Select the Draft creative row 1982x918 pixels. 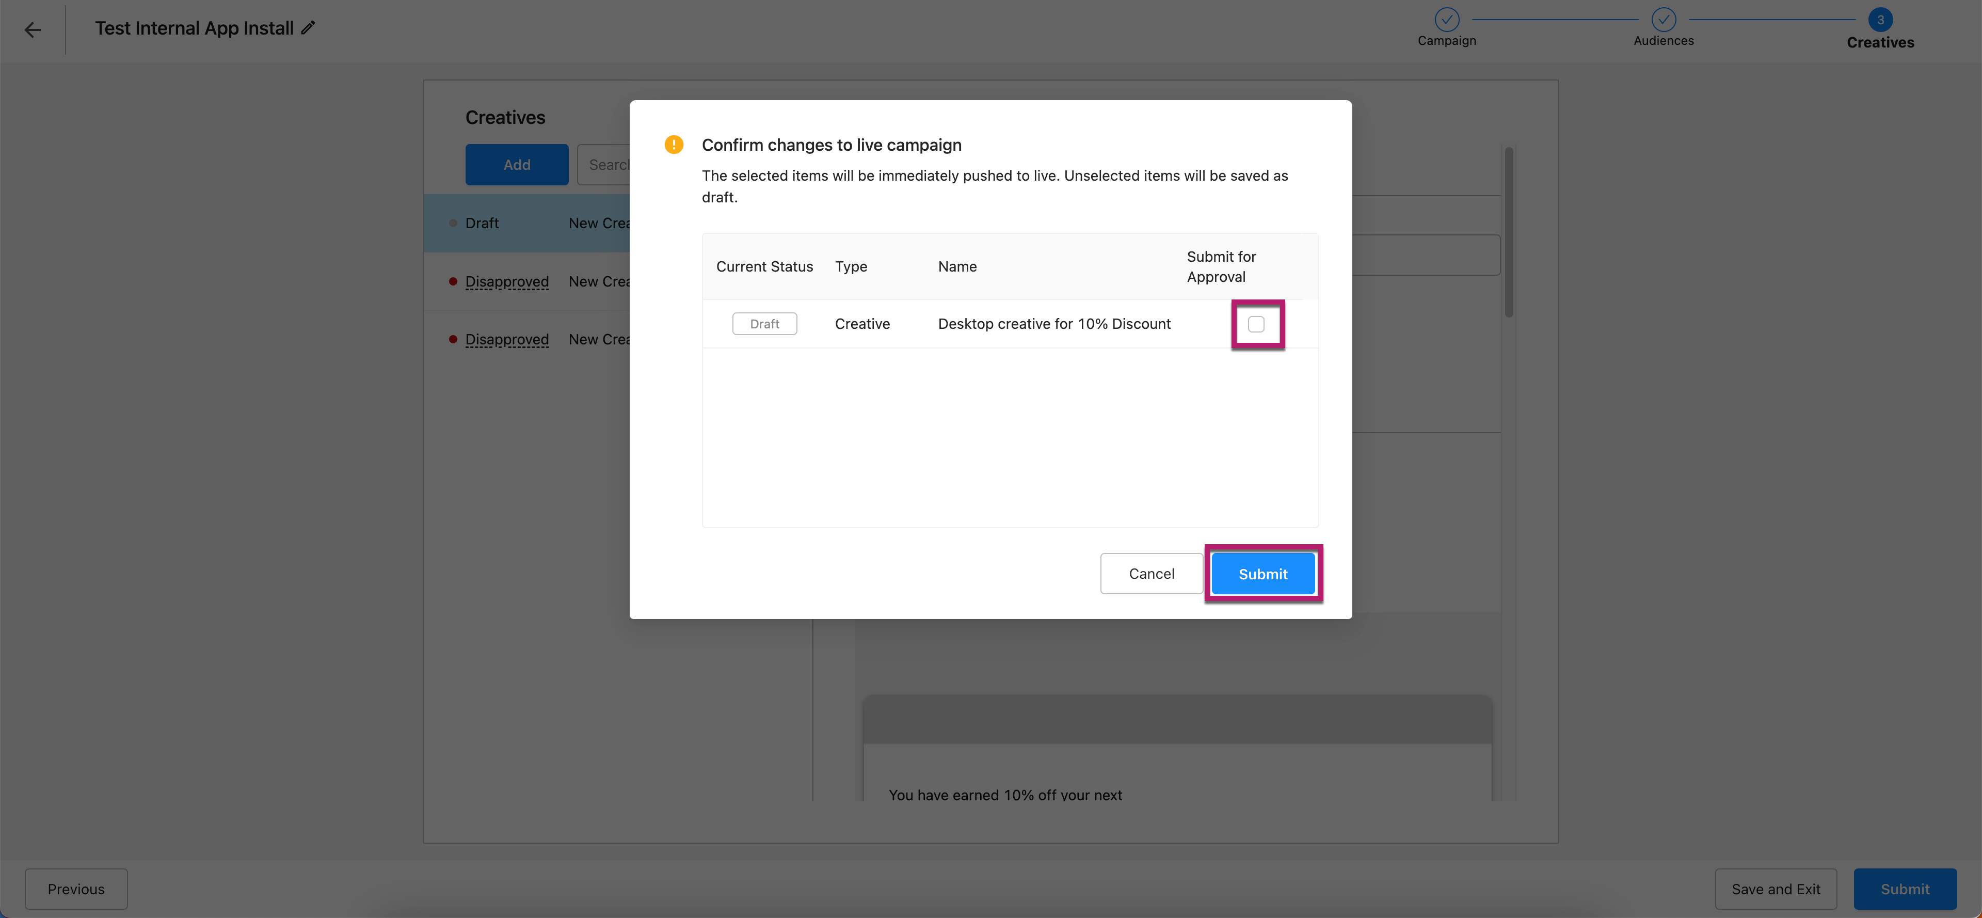(x=527, y=223)
